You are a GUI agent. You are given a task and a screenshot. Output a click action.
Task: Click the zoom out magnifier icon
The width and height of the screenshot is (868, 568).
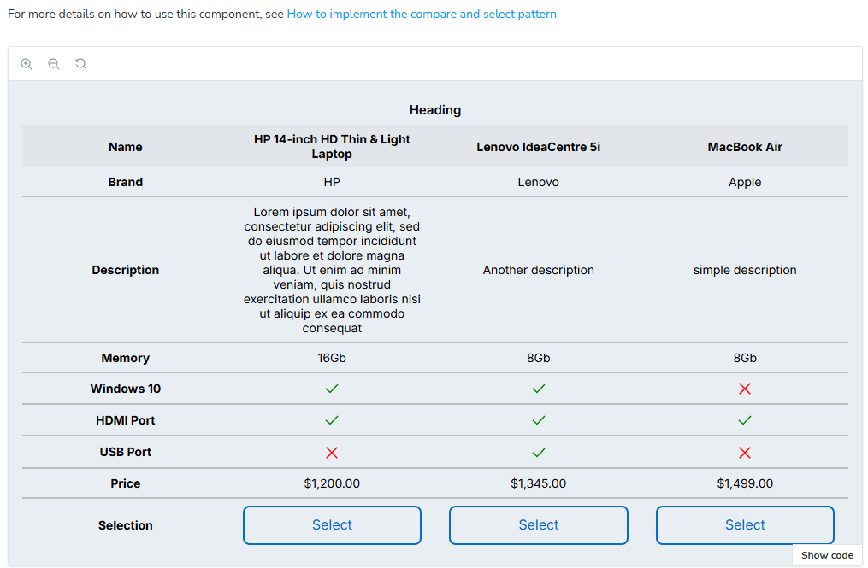54,63
